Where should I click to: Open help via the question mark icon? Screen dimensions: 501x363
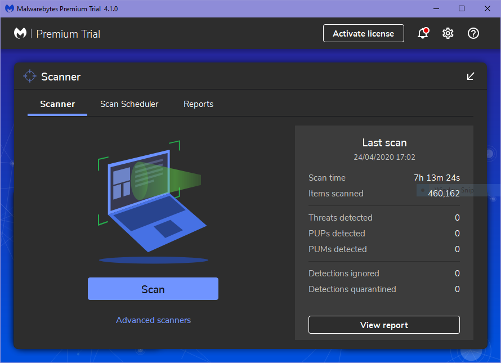[473, 33]
